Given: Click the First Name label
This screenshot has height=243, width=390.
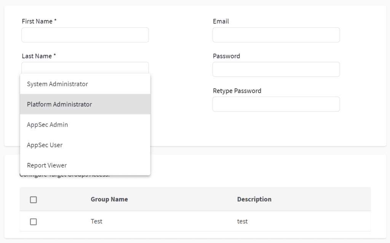Looking at the screenshot, I should 39,21.
